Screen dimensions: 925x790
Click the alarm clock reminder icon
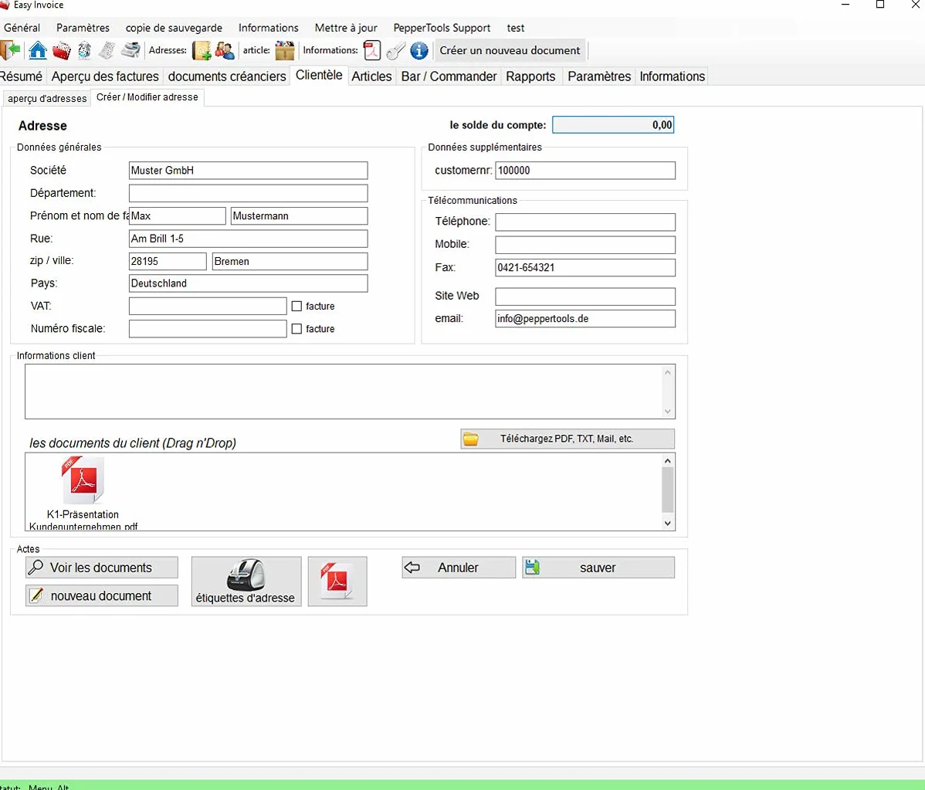(x=84, y=51)
